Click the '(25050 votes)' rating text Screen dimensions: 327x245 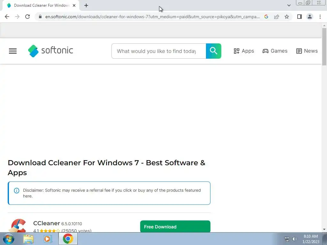click(x=76, y=231)
